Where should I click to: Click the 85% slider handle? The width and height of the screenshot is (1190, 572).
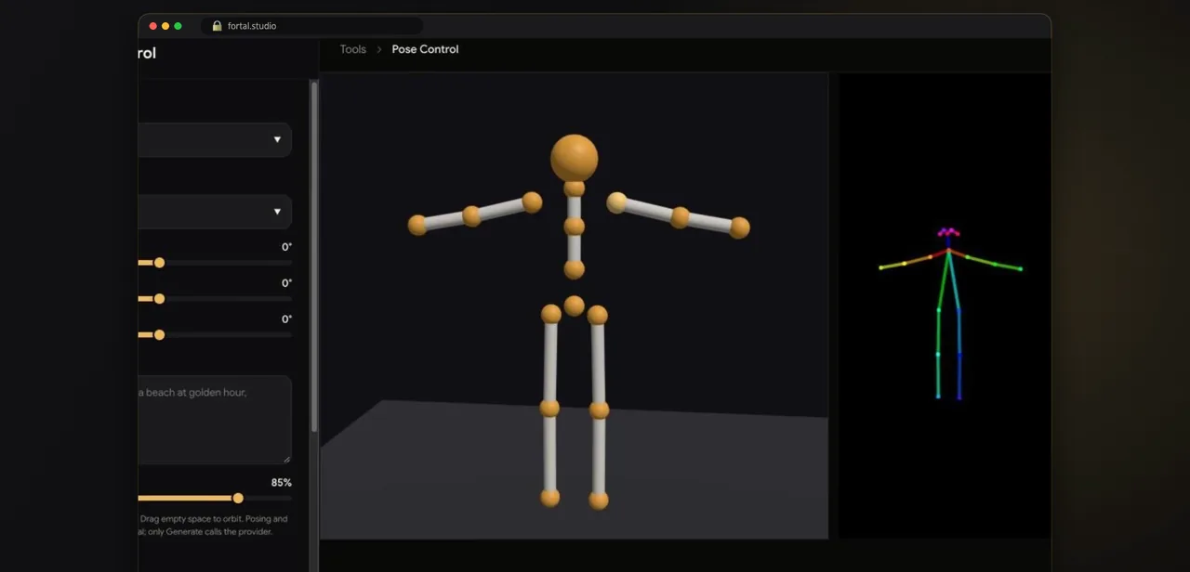pyautogui.click(x=238, y=499)
